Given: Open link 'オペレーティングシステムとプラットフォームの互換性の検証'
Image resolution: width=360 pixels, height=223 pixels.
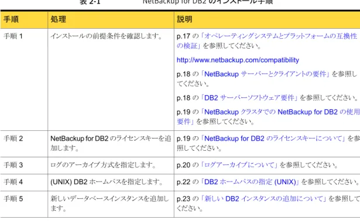Looking at the screenshot, I should point(267,40).
